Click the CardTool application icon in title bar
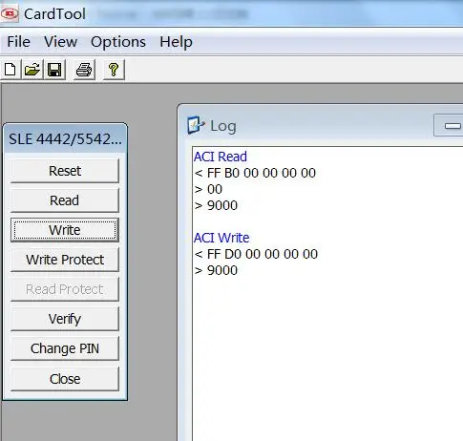The width and height of the screenshot is (463, 441). (x=10, y=14)
